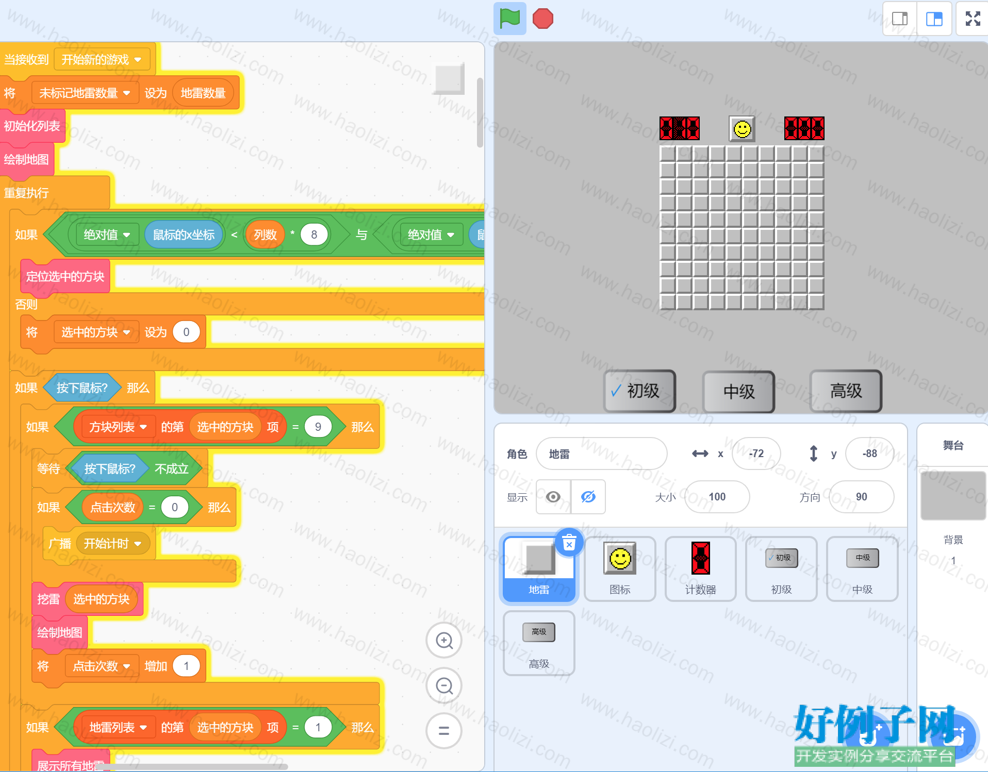Viewport: 988px width, 772px height.
Task: Select the 计数器 sprite thumbnail
Action: tap(701, 568)
